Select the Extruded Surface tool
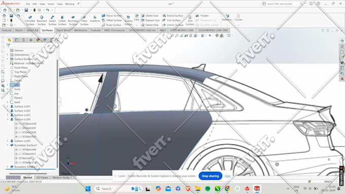Viewport: 345px width, 194px height. pos(30,20)
